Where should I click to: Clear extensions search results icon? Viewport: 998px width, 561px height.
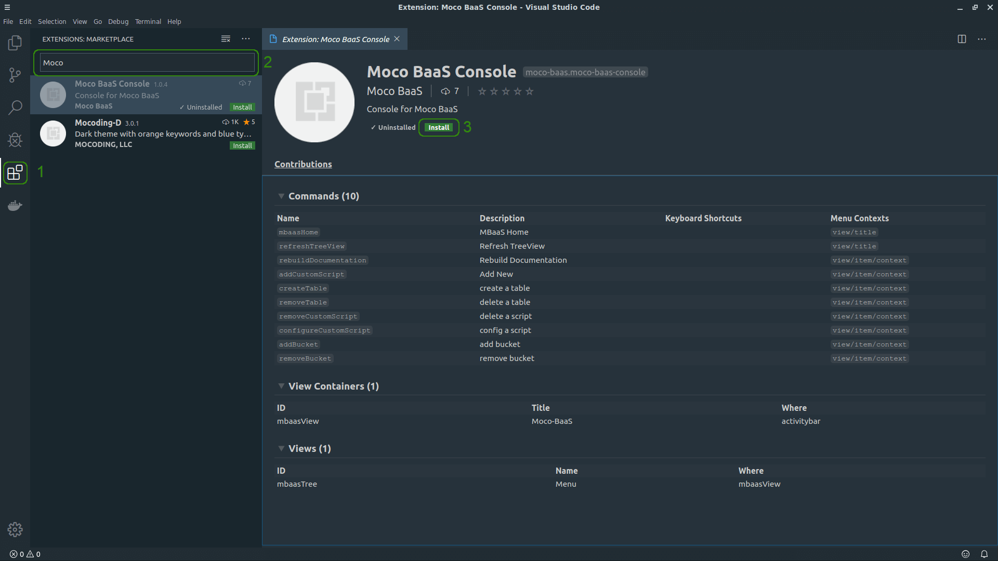pyautogui.click(x=226, y=39)
